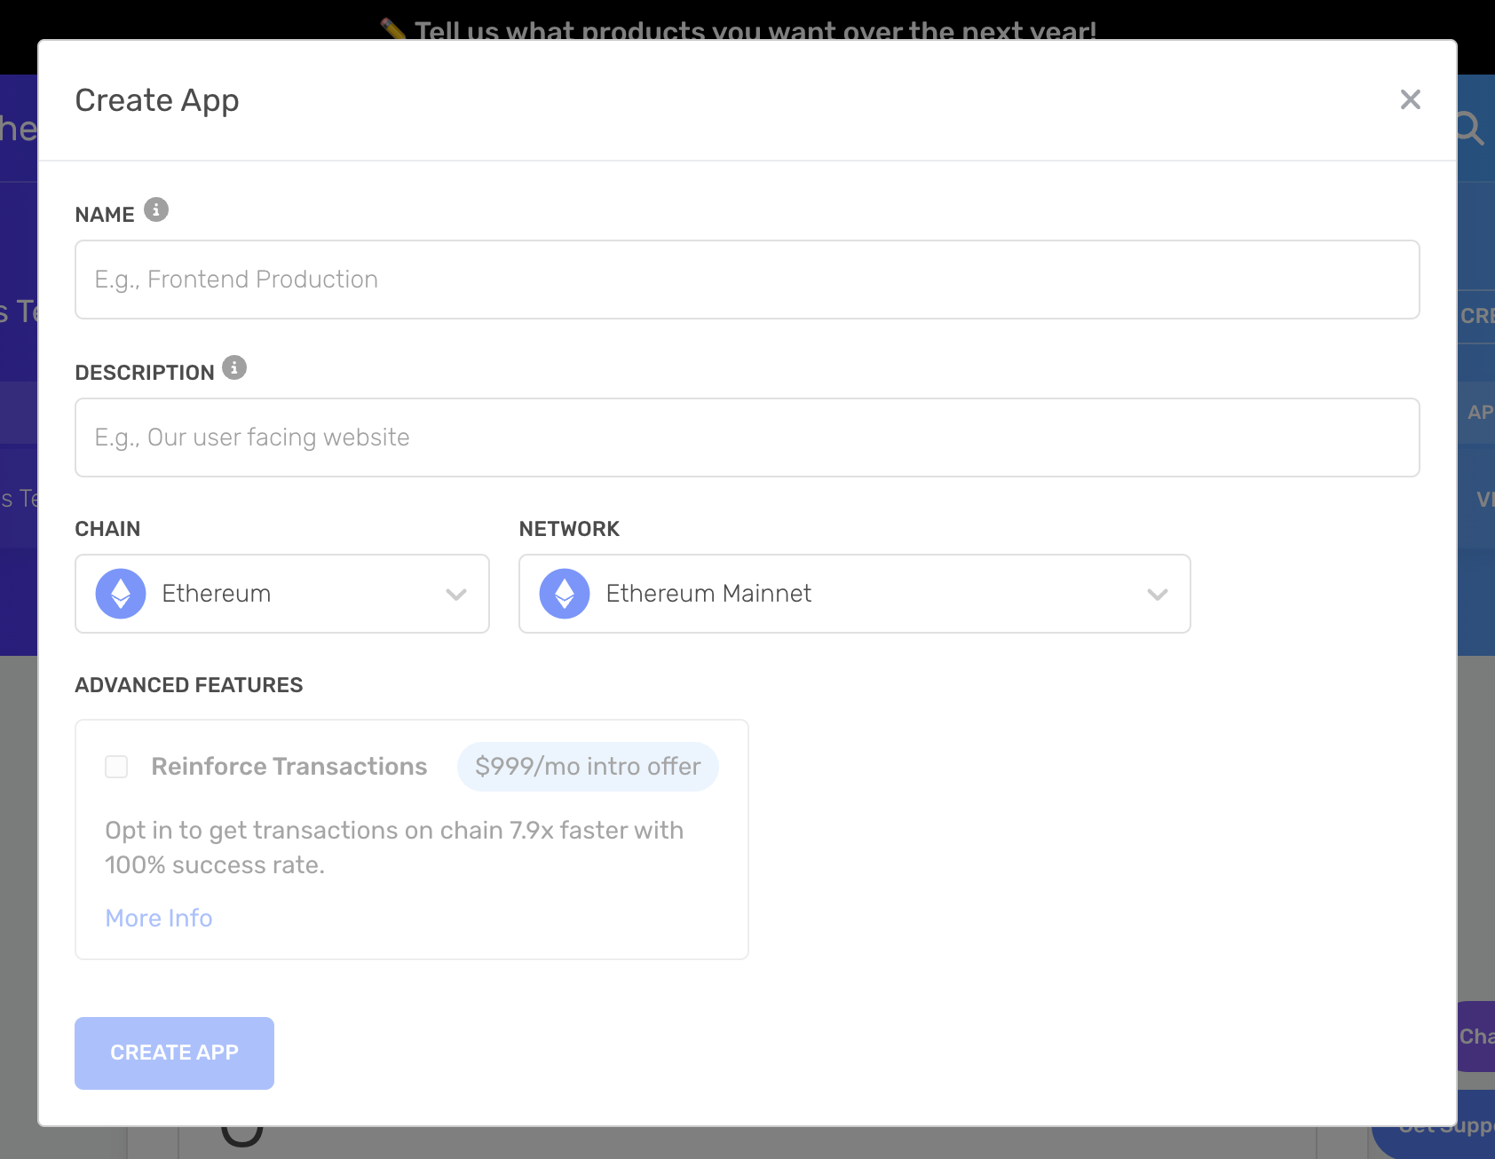Focus the Description input field
This screenshot has height=1159, width=1495.
click(747, 438)
